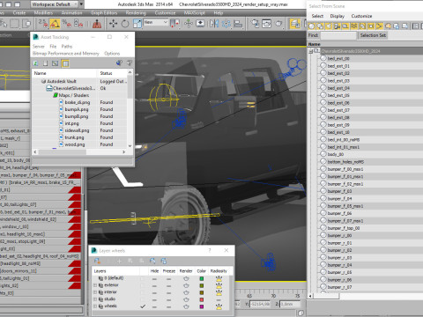Viewport: 423px width, 317px height.
Task: Toggle Display Bone Objects filter icon
Action: point(380,26)
